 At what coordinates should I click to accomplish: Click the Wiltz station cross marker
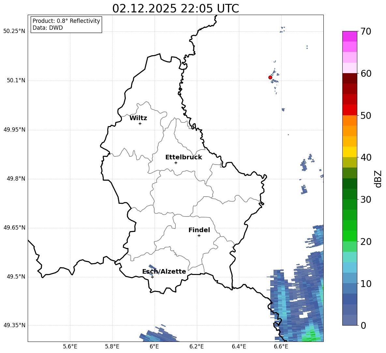point(140,123)
